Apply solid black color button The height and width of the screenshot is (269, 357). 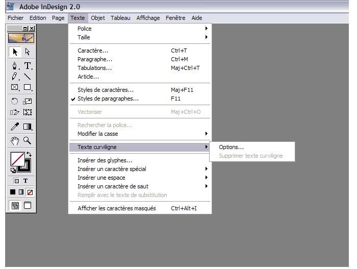tap(13, 192)
